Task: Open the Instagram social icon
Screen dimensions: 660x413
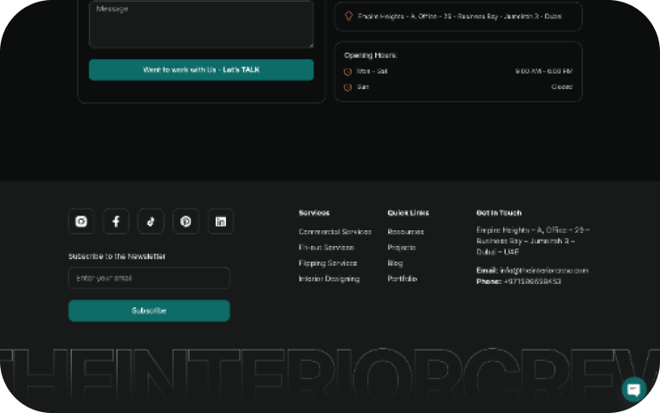Action: coord(81,222)
